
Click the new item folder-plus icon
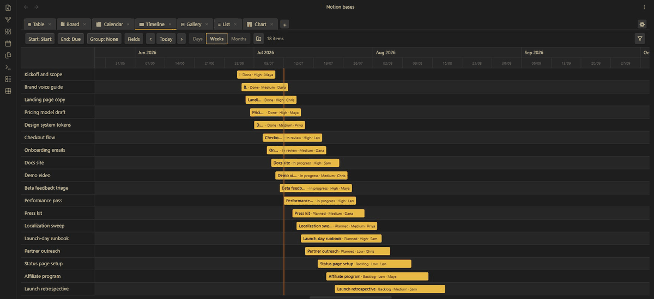258,39
